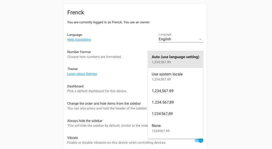This screenshot has height=149, width=272.
Task: Click the Frenck profile heading
Action: (76, 12)
